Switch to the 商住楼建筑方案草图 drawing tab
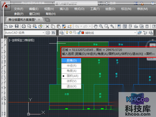156x117 pixels. 22,20
